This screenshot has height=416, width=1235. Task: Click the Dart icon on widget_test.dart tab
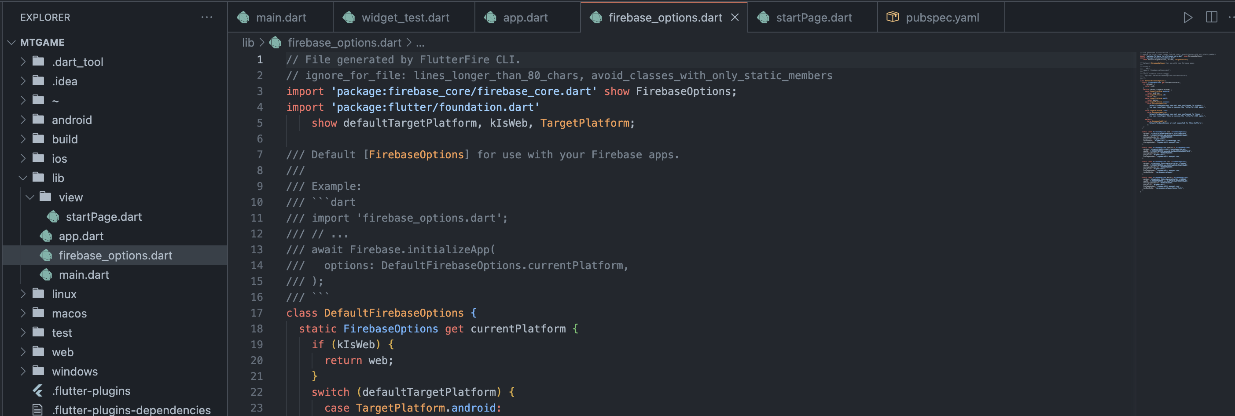click(349, 17)
